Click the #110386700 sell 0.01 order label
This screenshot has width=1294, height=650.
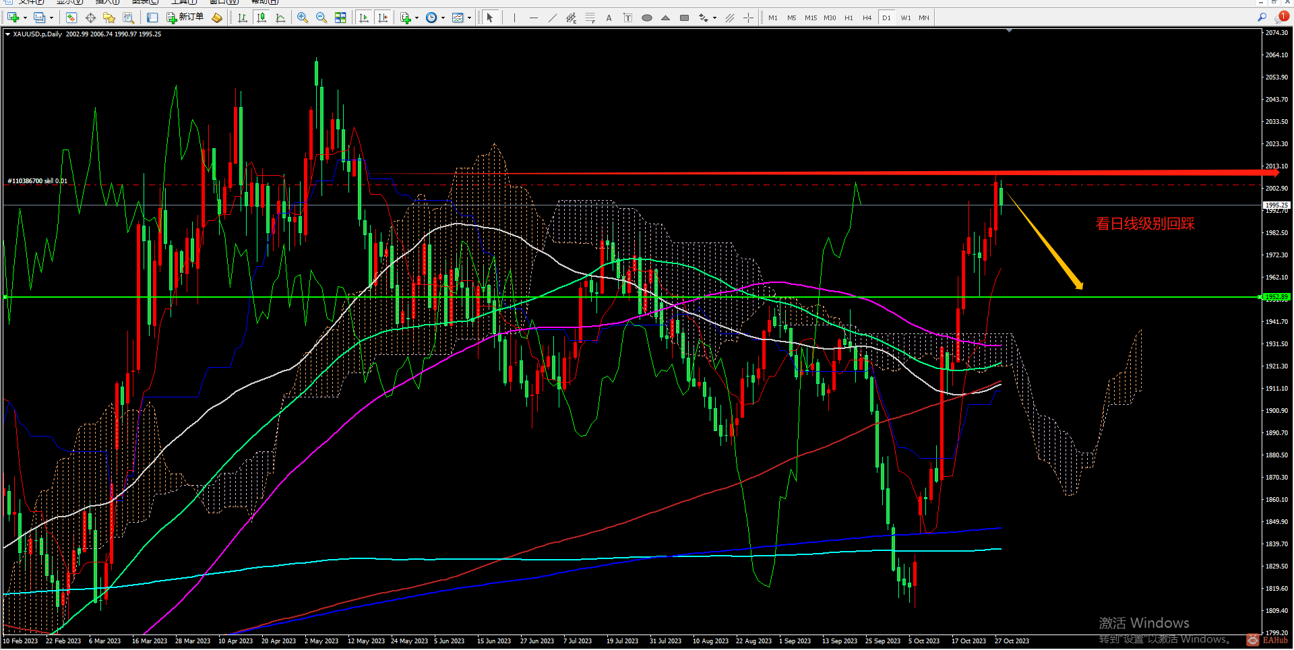(x=37, y=181)
